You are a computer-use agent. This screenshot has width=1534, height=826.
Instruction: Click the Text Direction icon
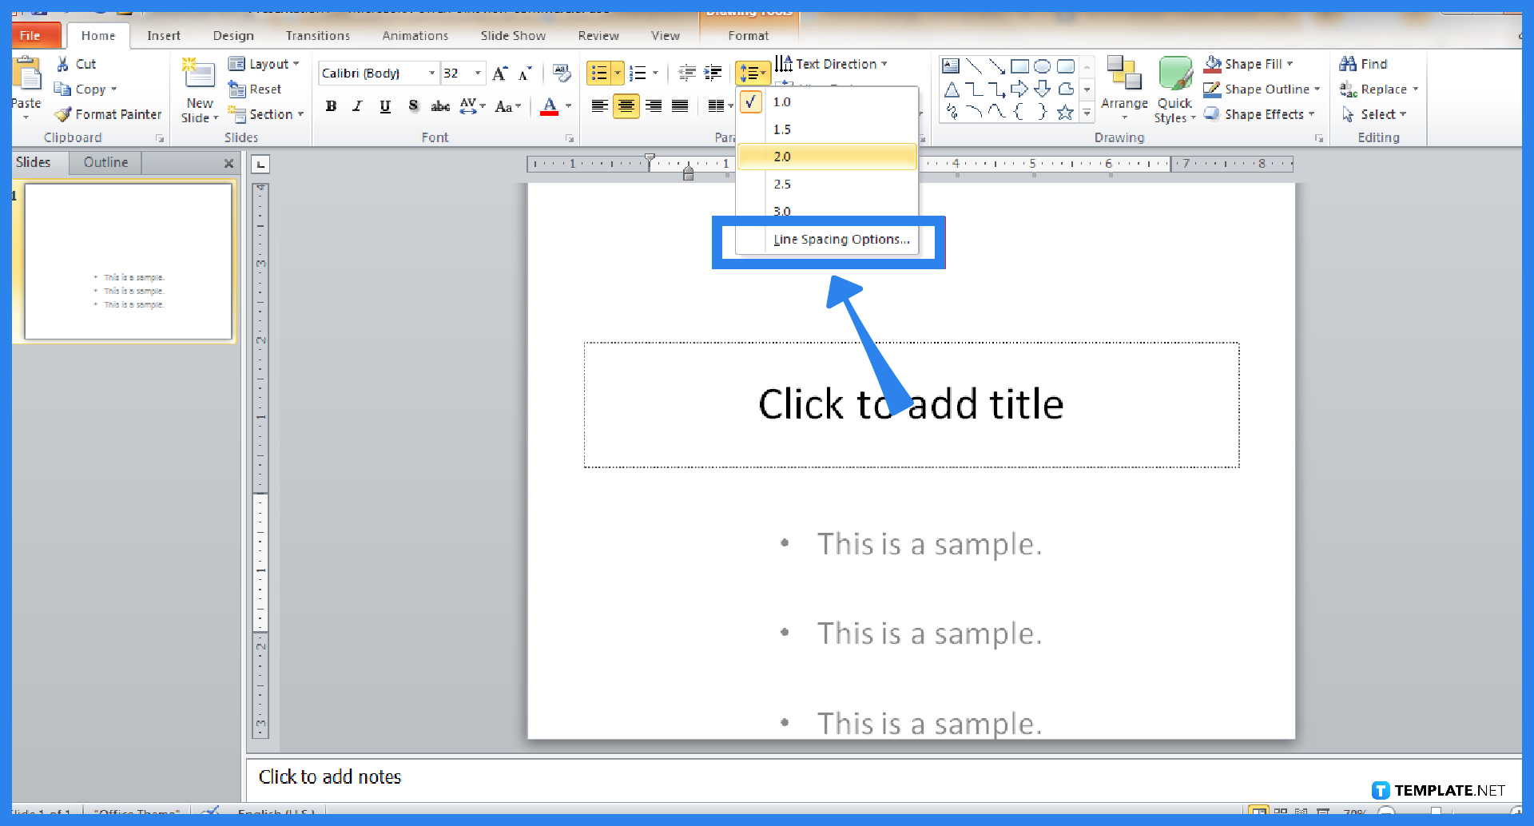point(786,64)
